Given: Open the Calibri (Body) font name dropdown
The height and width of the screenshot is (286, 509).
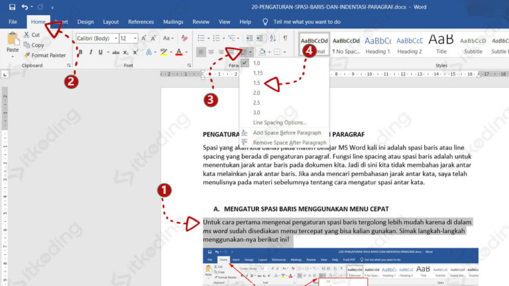Looking at the screenshot, I should (116, 38).
